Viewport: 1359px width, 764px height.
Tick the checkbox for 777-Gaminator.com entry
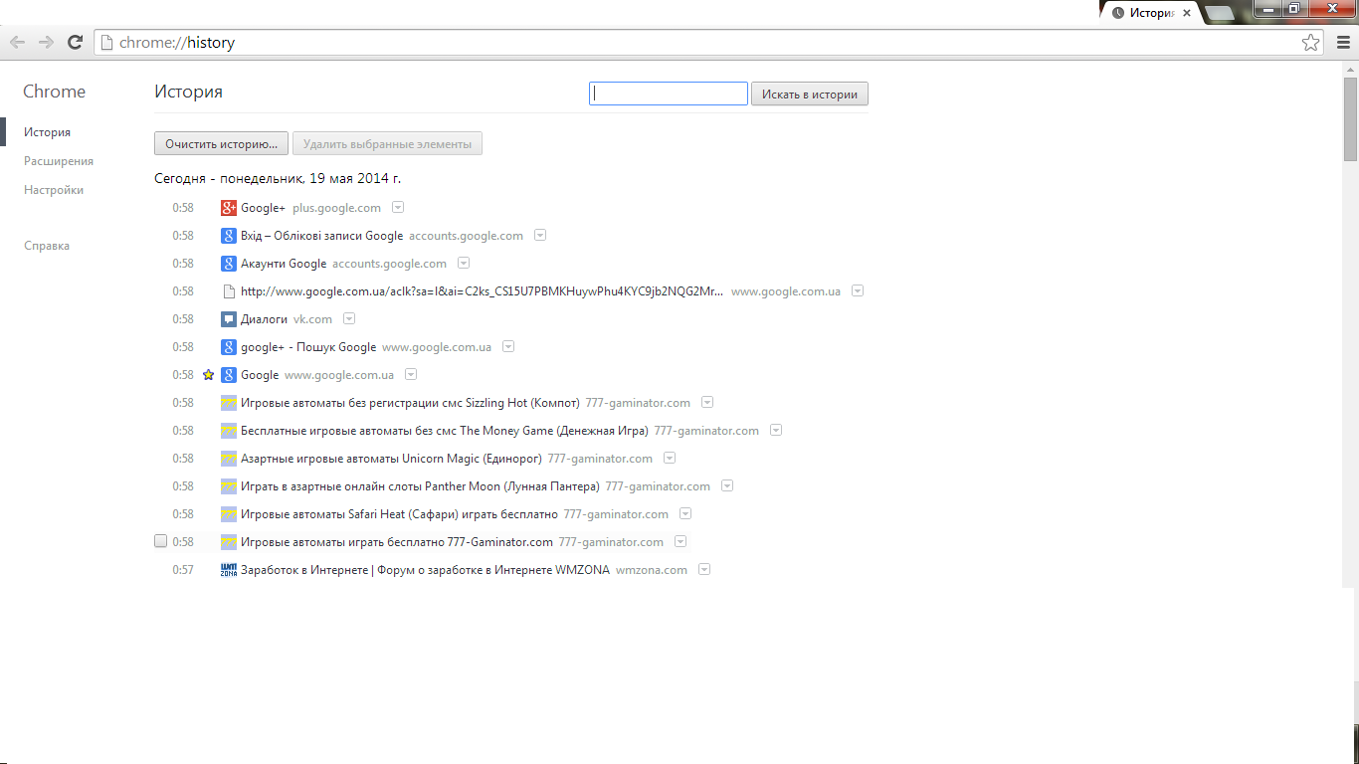click(x=161, y=541)
